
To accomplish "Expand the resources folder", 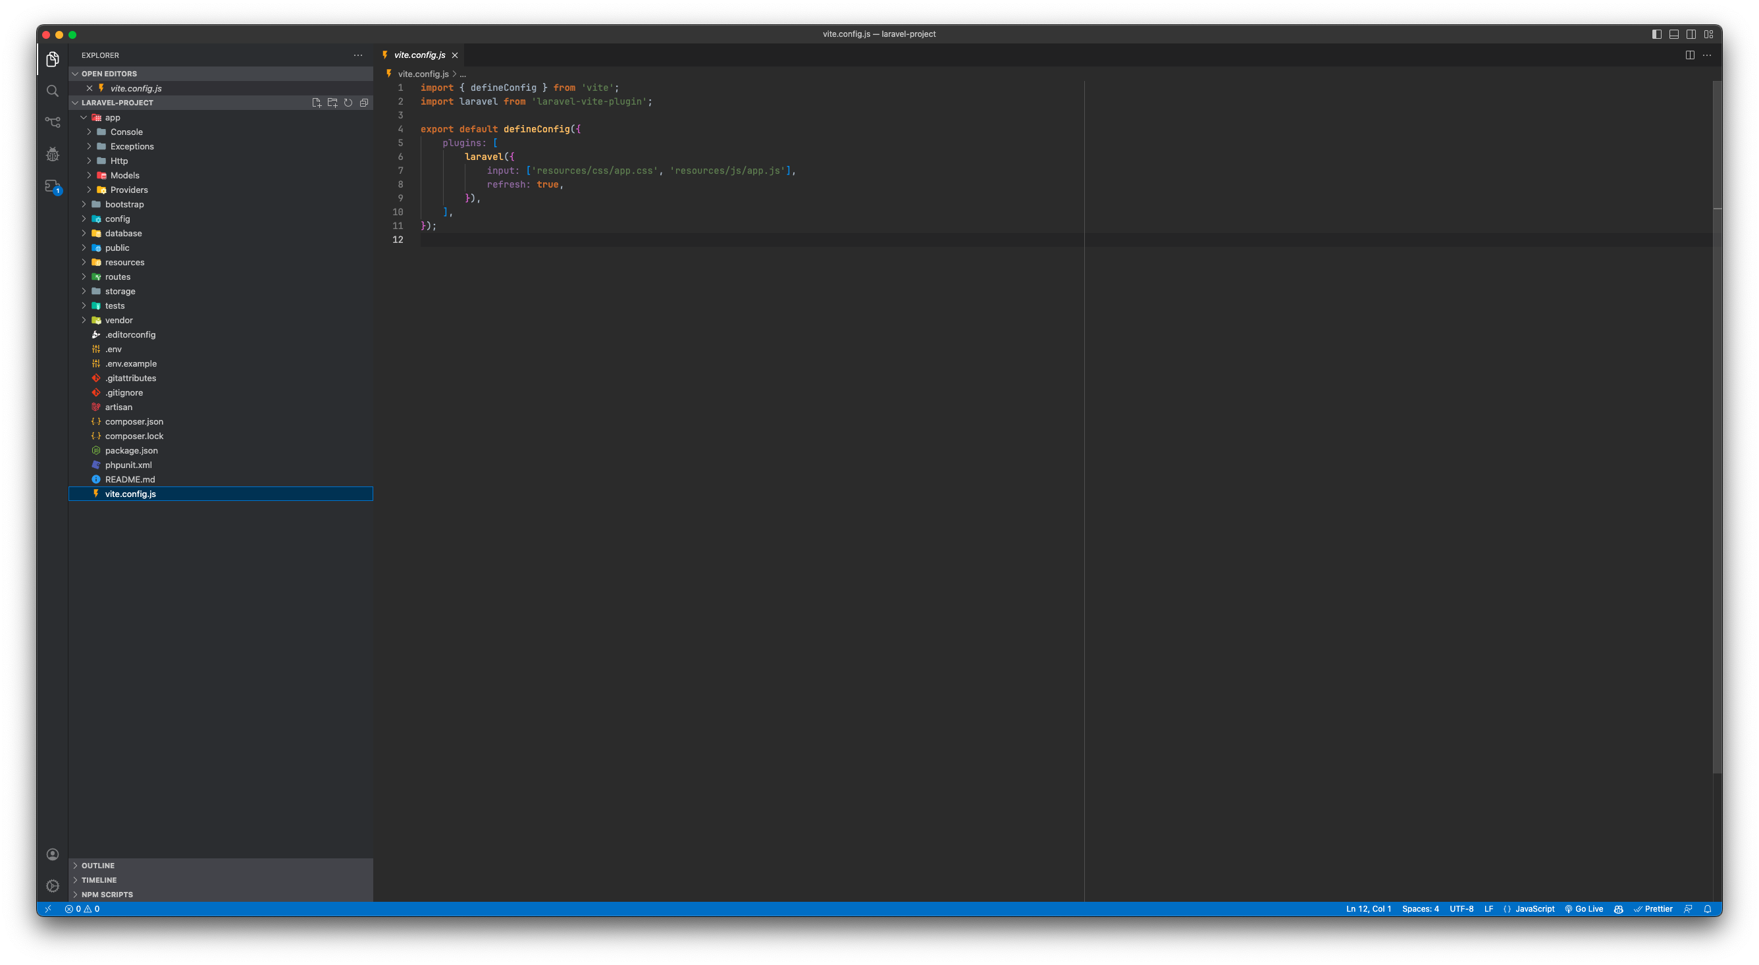I will (x=124, y=262).
